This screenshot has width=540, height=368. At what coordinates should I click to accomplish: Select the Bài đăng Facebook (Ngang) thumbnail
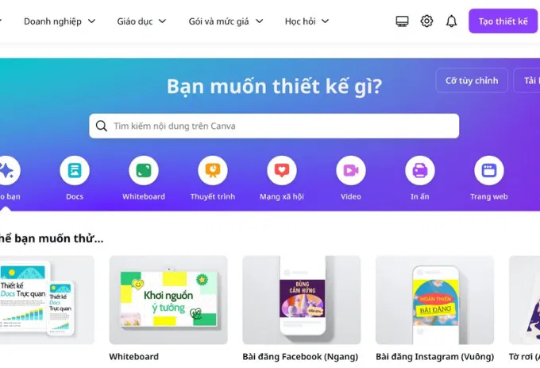pyautogui.click(x=302, y=300)
